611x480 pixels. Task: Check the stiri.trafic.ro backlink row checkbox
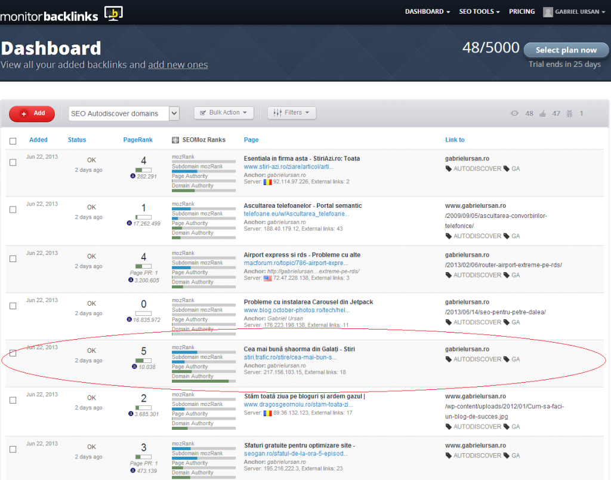13,353
